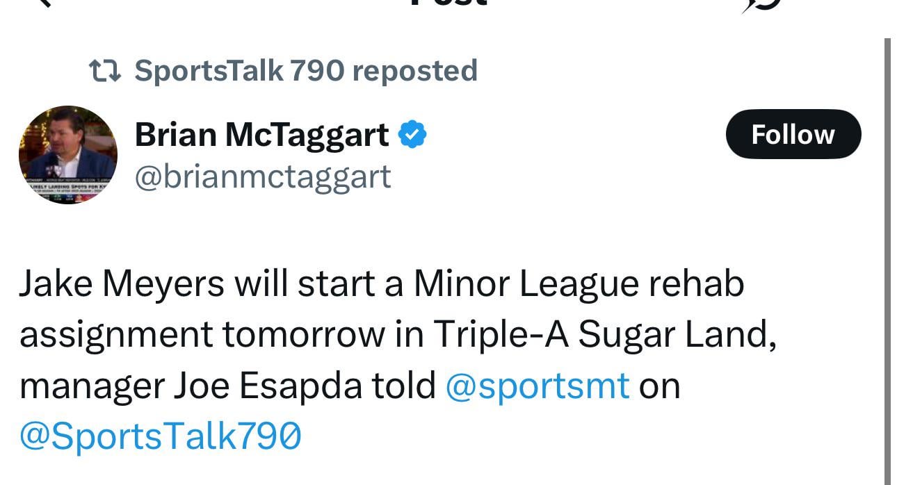
Task: Select the @brianmctaggart handle
Action: click(263, 177)
